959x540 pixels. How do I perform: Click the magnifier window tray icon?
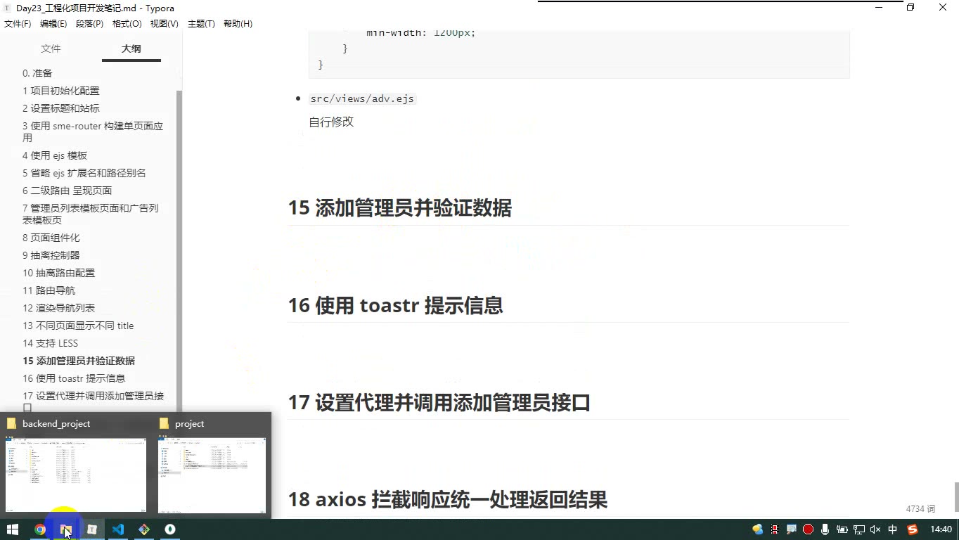coord(792,529)
